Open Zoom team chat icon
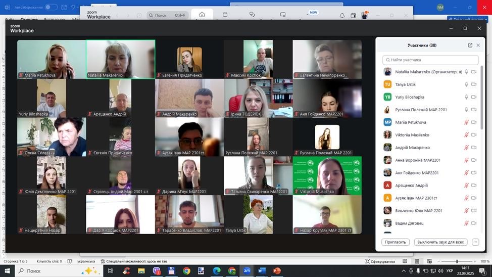The width and height of the screenshot is (492, 277). click(x=252, y=15)
